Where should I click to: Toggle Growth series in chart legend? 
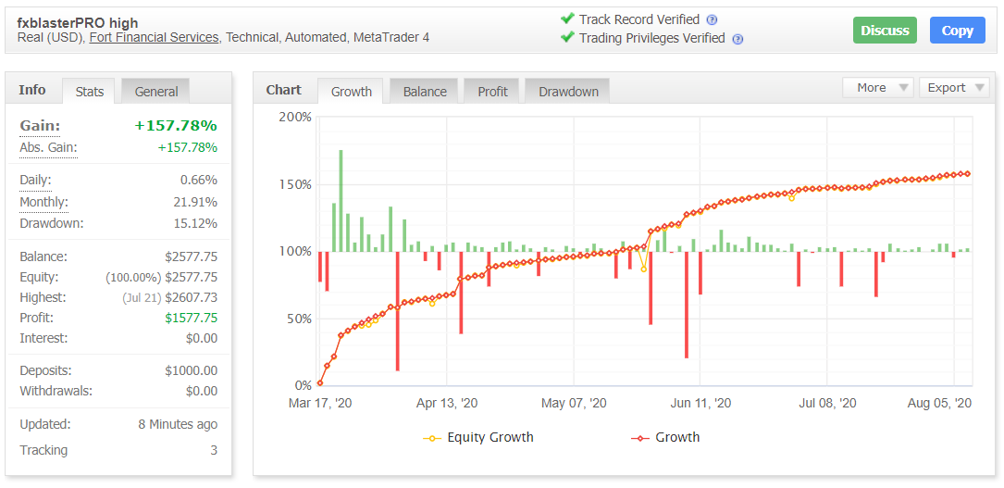[665, 437]
